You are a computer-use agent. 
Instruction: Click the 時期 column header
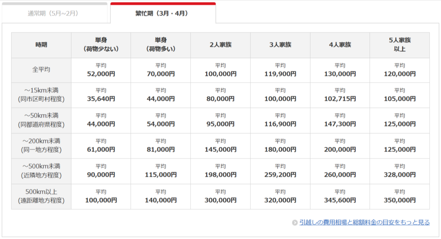point(41,45)
